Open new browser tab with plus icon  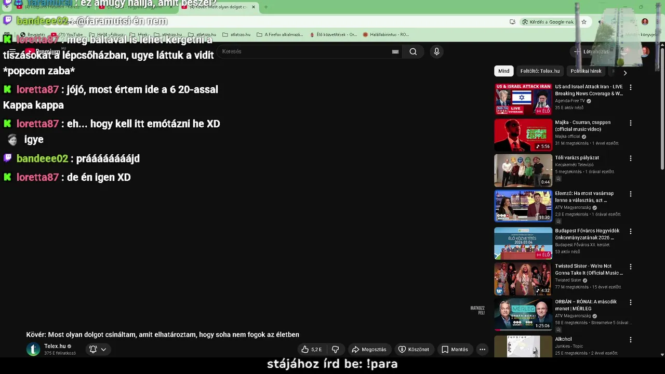(x=265, y=7)
